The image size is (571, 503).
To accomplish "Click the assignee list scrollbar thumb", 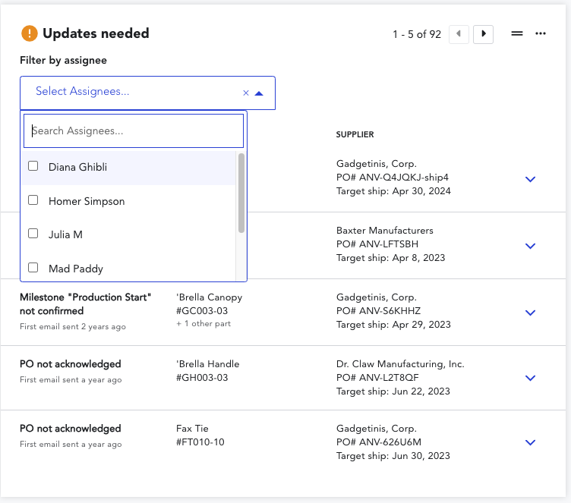I will (x=241, y=193).
